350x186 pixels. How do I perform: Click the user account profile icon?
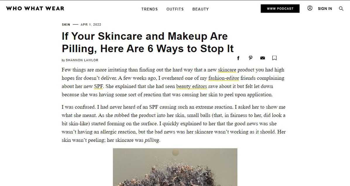[x=310, y=8]
